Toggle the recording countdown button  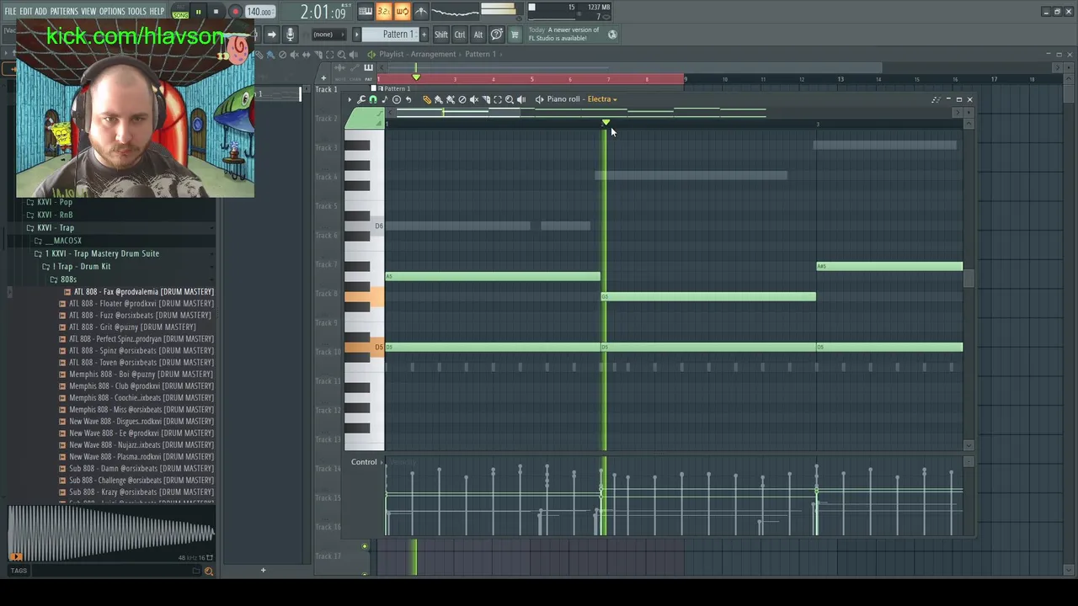pyautogui.click(x=384, y=11)
